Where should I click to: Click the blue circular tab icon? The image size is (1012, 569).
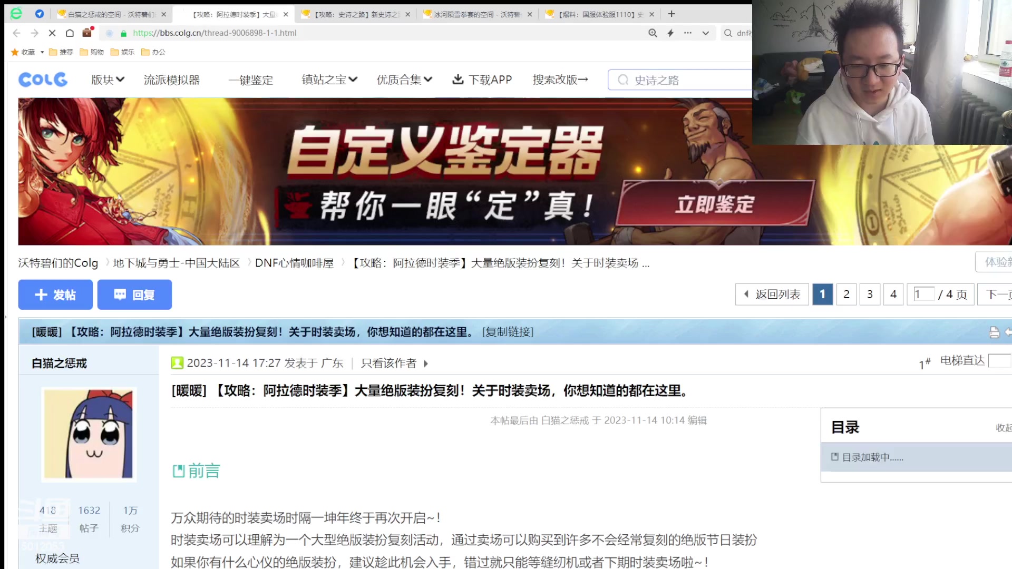(39, 14)
